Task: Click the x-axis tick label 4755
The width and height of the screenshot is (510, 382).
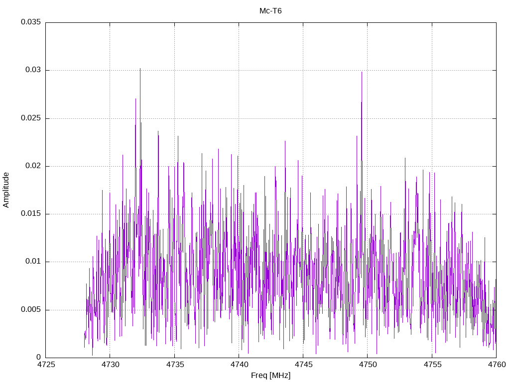Action: (432, 365)
